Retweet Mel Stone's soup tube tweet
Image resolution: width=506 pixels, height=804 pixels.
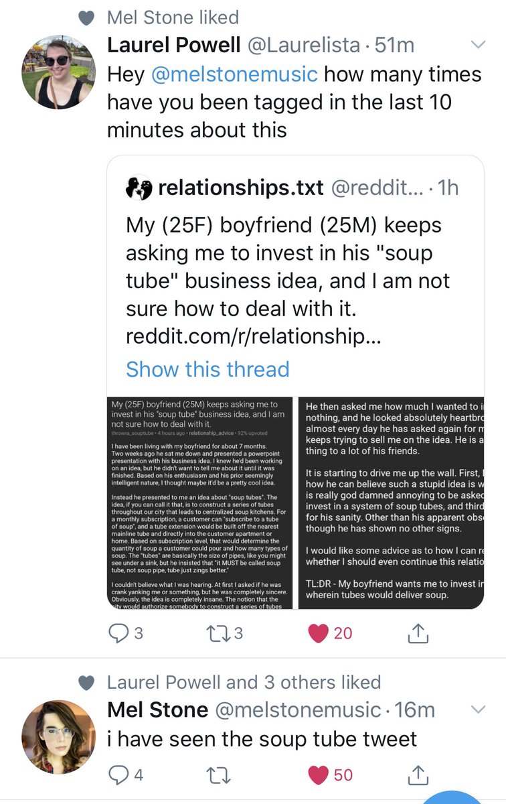[x=216, y=775]
